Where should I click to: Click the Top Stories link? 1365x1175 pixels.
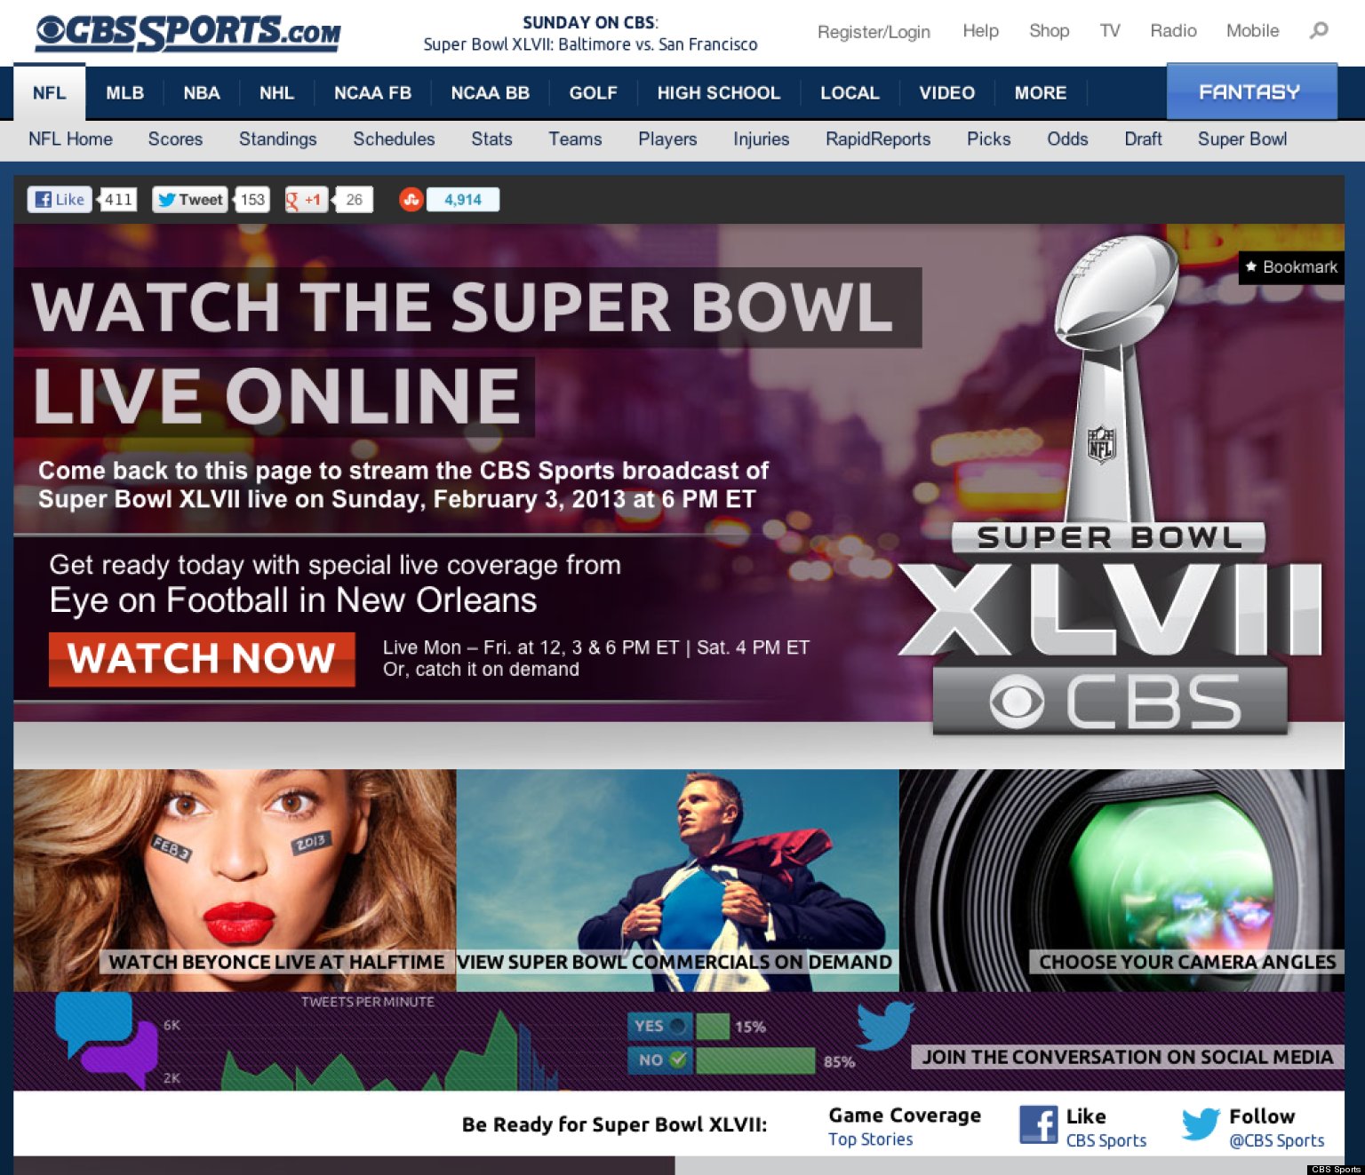(870, 1139)
